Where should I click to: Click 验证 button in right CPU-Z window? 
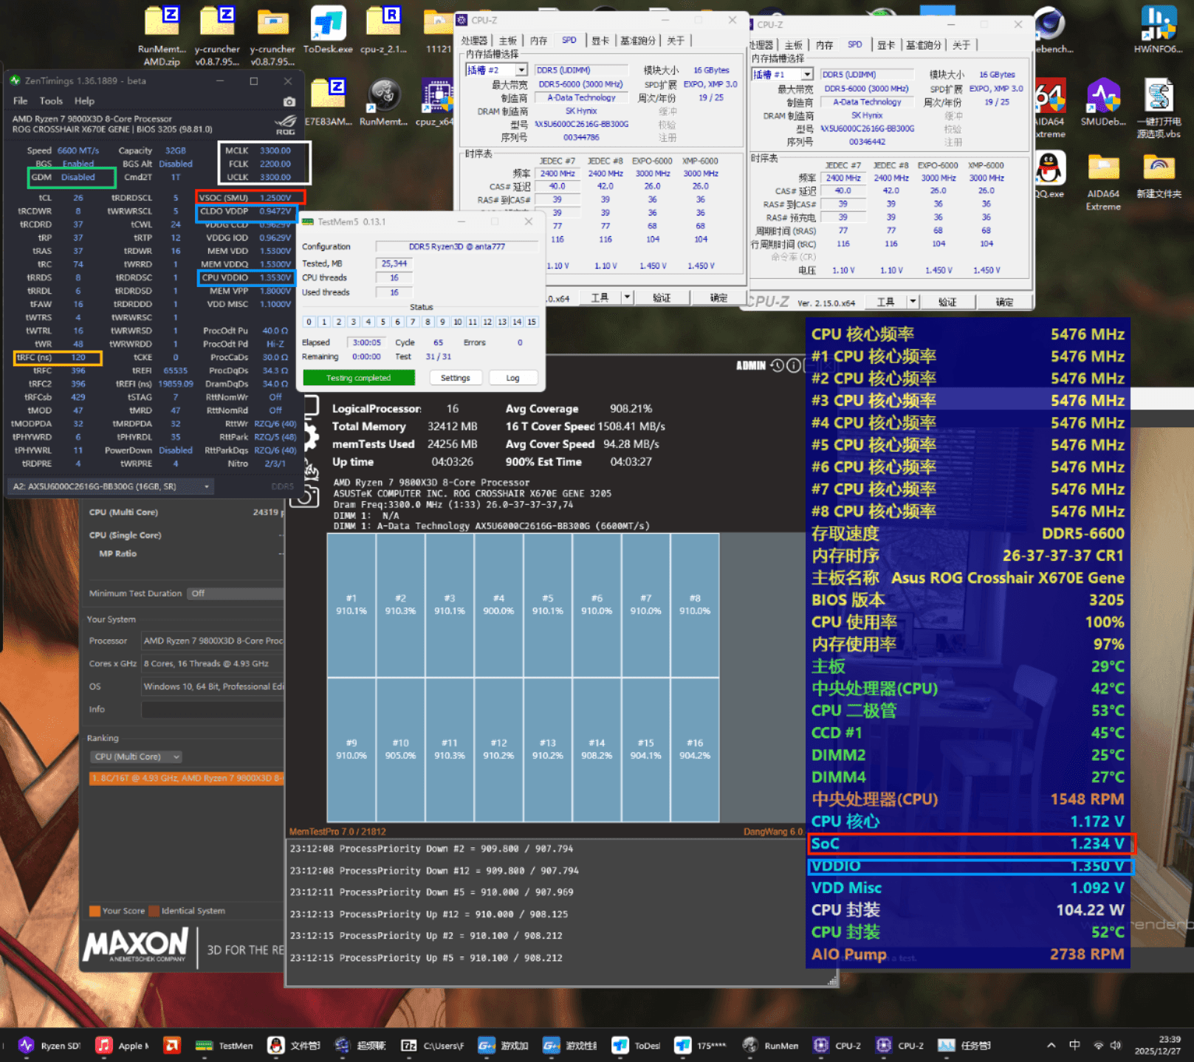[947, 302]
